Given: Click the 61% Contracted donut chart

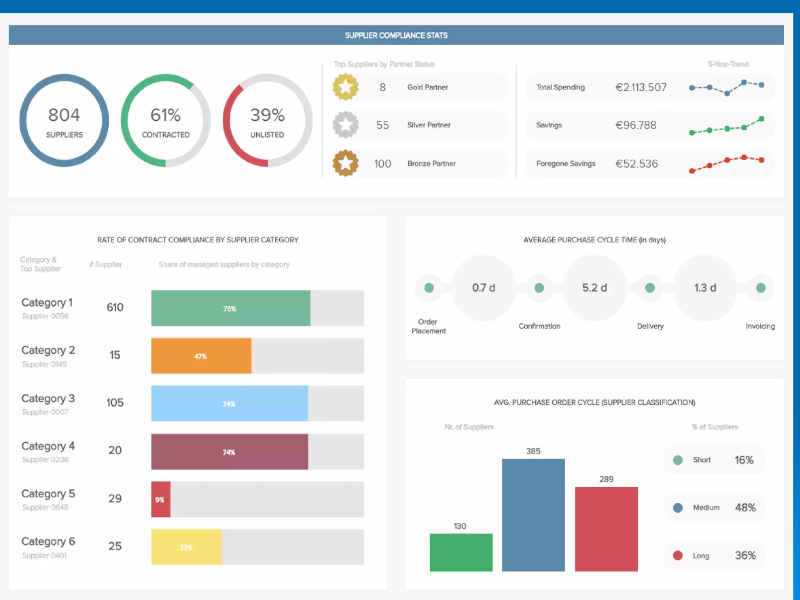Looking at the screenshot, I should 166,120.
